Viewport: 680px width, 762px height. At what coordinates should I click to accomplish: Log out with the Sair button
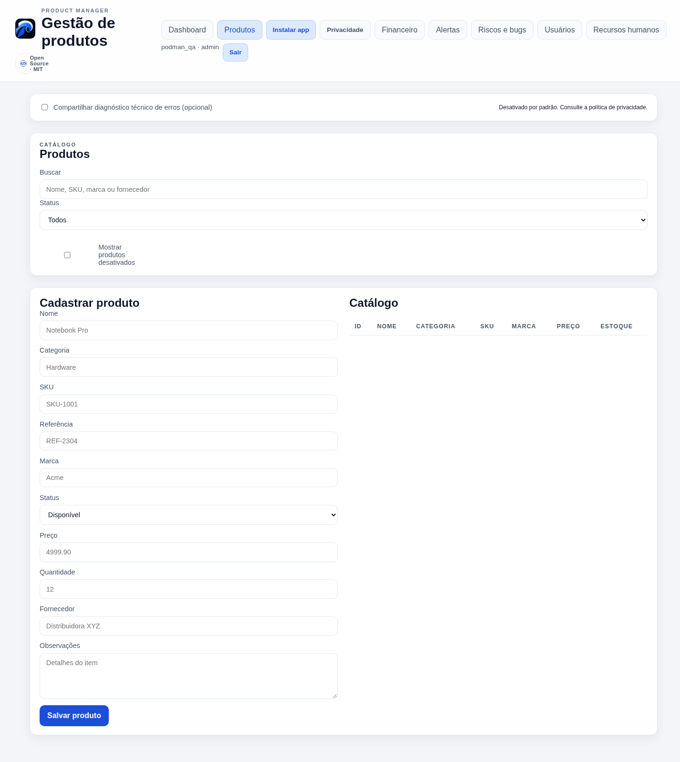click(235, 52)
